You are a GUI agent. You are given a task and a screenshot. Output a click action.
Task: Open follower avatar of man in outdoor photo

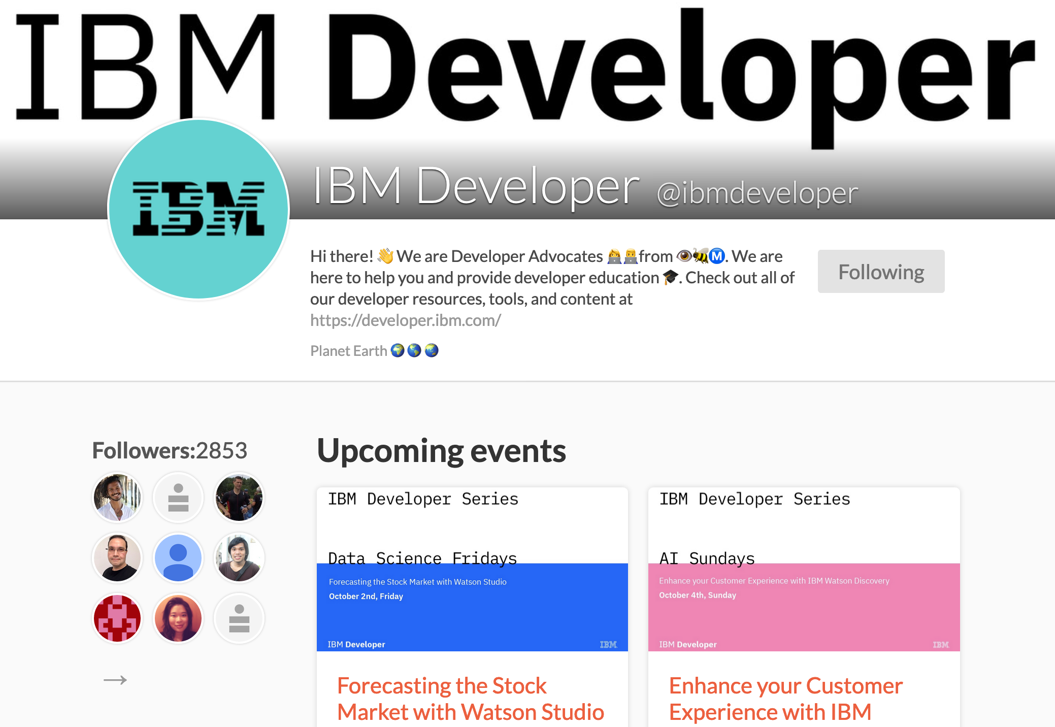coord(239,498)
